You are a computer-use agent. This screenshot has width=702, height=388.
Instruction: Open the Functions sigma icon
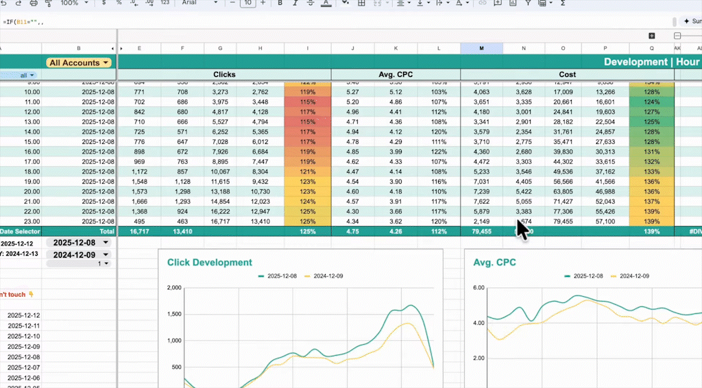[x=563, y=3]
